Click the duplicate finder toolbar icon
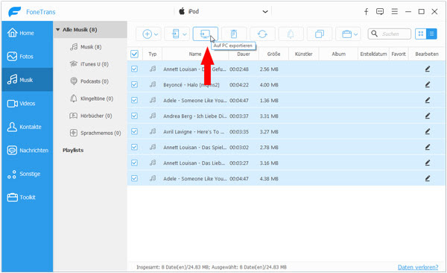Viewport: 447px width, 273px height. point(320,34)
